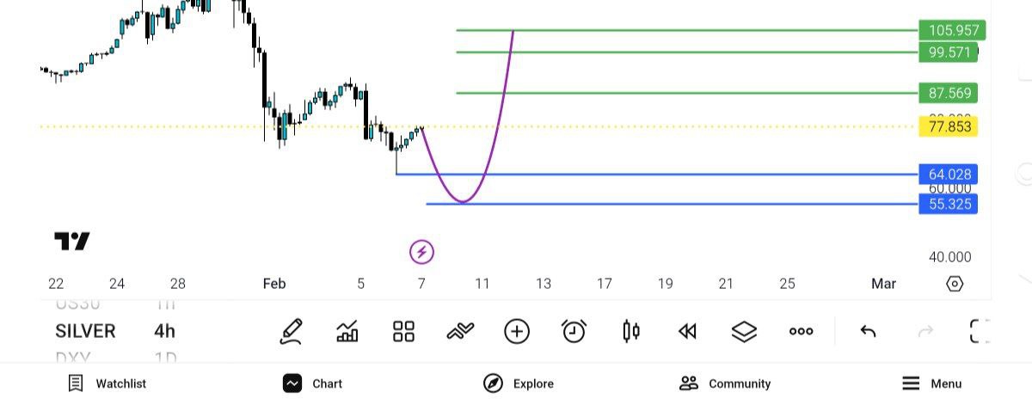Open chart settings hexagon icon on time axis

[x=954, y=284]
